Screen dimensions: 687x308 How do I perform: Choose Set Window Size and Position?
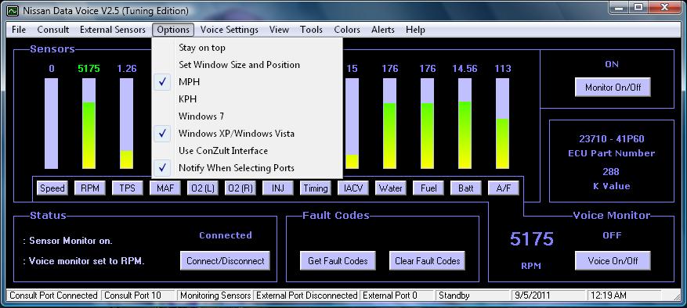click(x=247, y=65)
